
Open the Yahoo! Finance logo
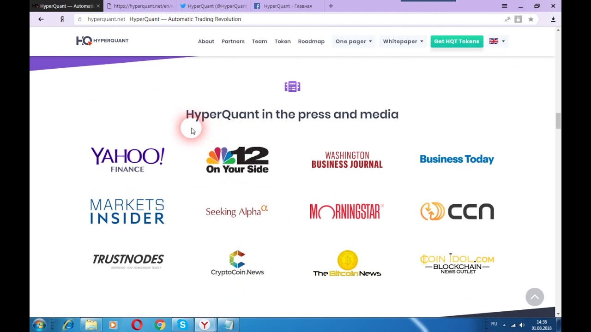coord(127,160)
